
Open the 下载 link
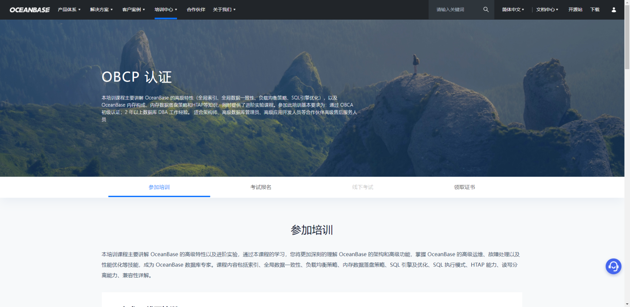595,9
